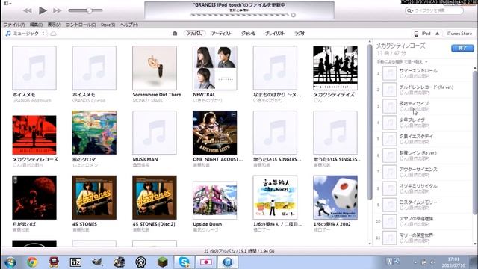Stop the iPod sync progress with the cancel icon
Screen dimensions: 478x269
point(294,15)
